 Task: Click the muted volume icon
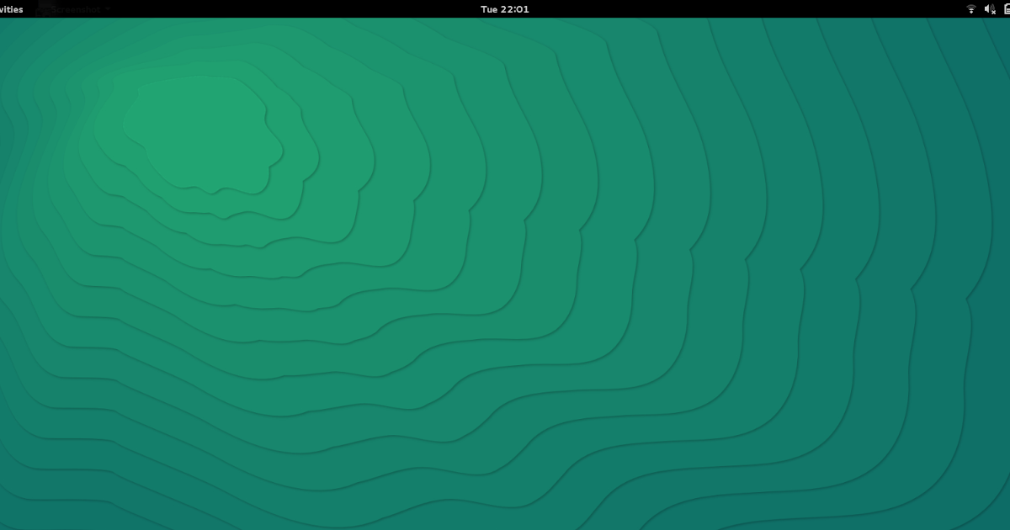990,9
